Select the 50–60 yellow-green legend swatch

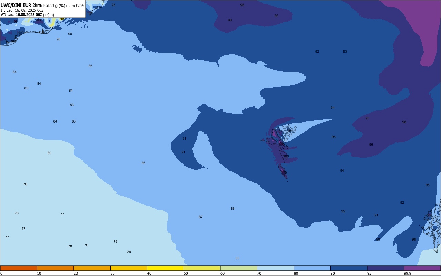[202, 268]
